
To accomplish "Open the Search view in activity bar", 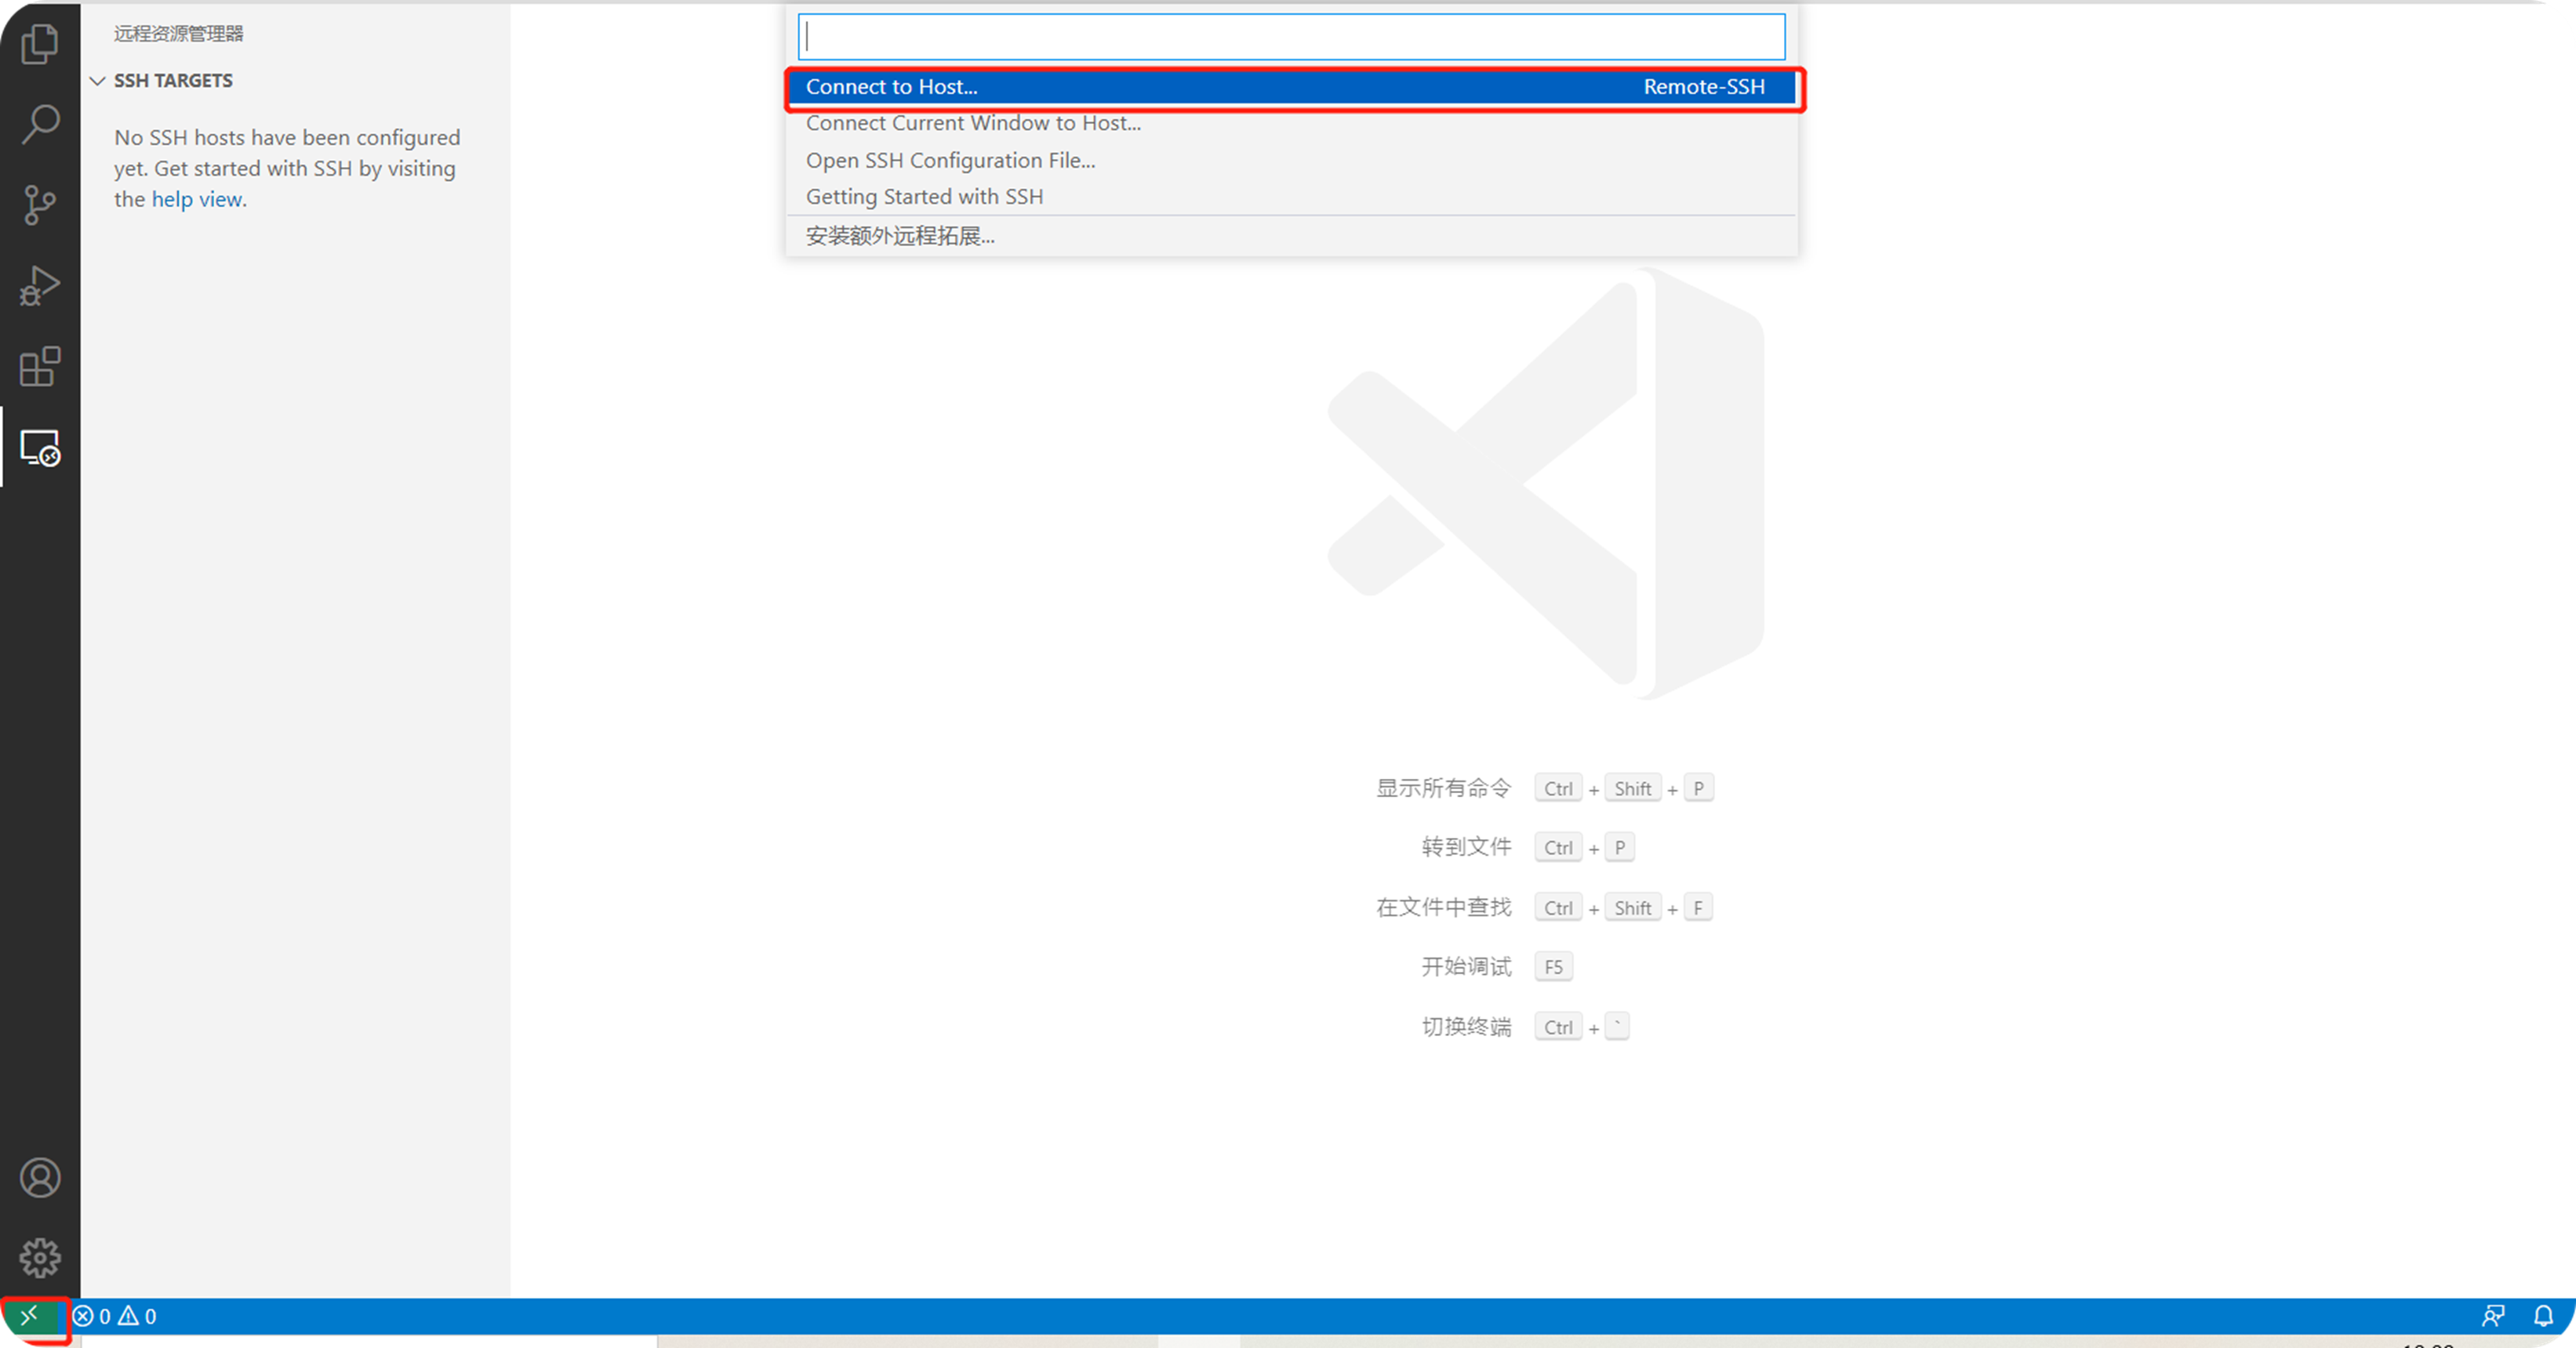I will [x=40, y=124].
